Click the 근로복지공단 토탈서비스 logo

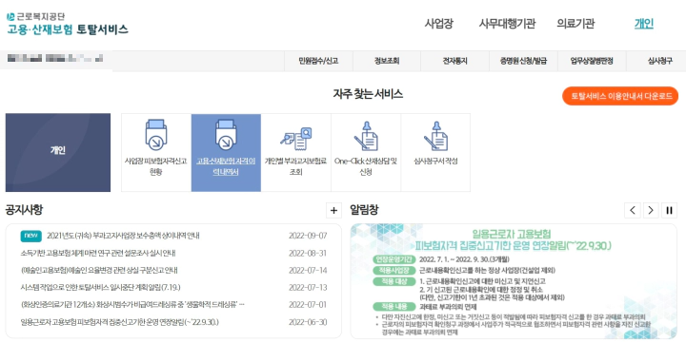point(67,24)
